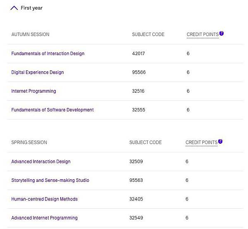Open Storytelling and Sense-making Studio link
This screenshot has height=229, width=248.
50,180
